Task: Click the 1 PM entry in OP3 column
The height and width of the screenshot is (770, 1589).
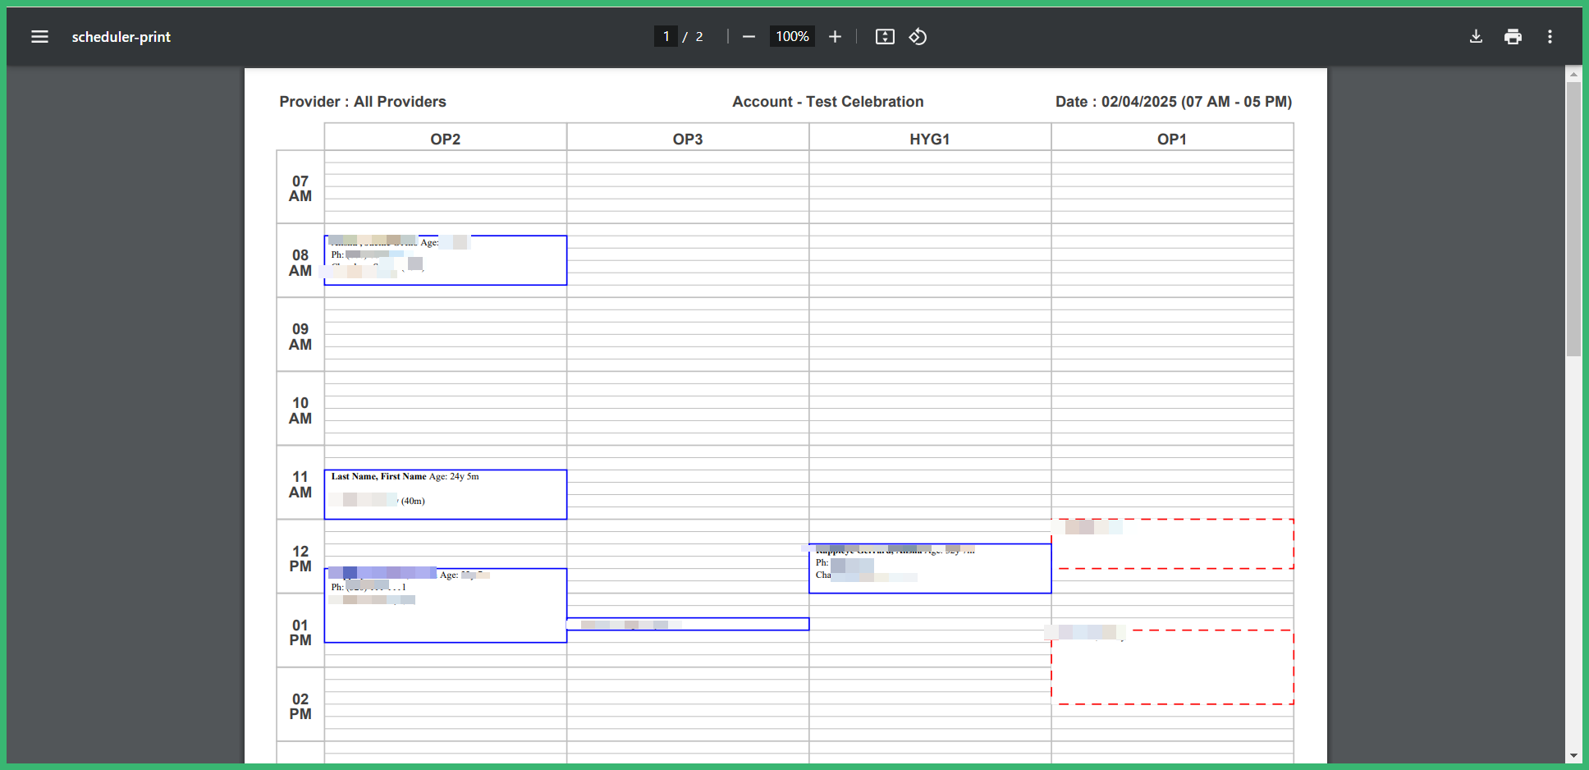Action: click(x=688, y=624)
